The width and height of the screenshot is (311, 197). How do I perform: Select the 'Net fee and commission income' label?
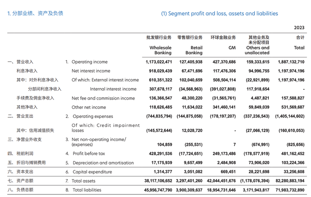coord(104,98)
